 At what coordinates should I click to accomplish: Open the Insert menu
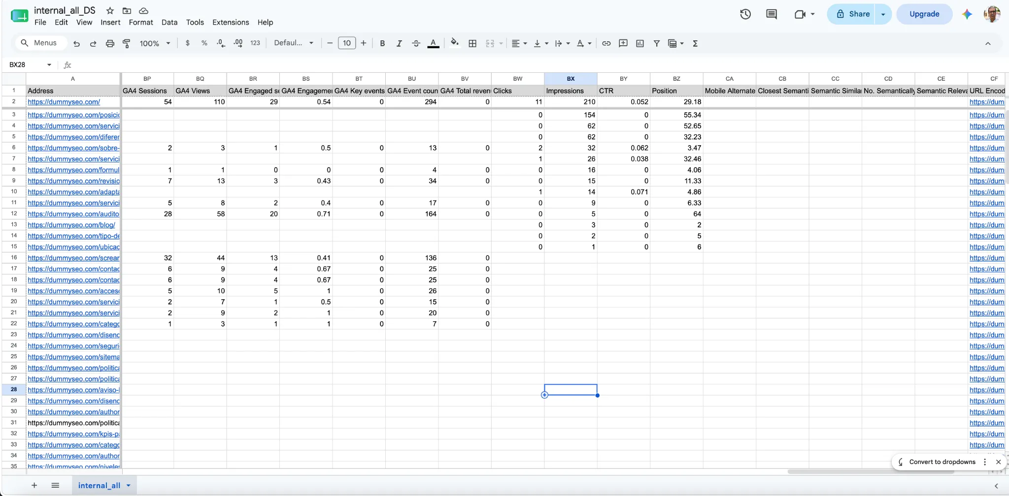click(x=110, y=22)
